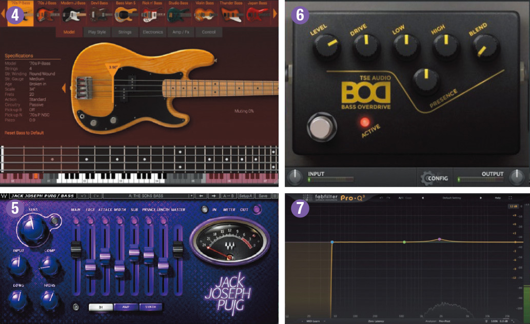
Task: Click the 3.50" pick position marker
Action: click(113, 68)
